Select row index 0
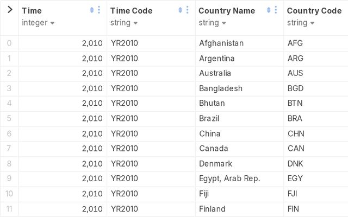The image size is (348, 217). coord(9,43)
